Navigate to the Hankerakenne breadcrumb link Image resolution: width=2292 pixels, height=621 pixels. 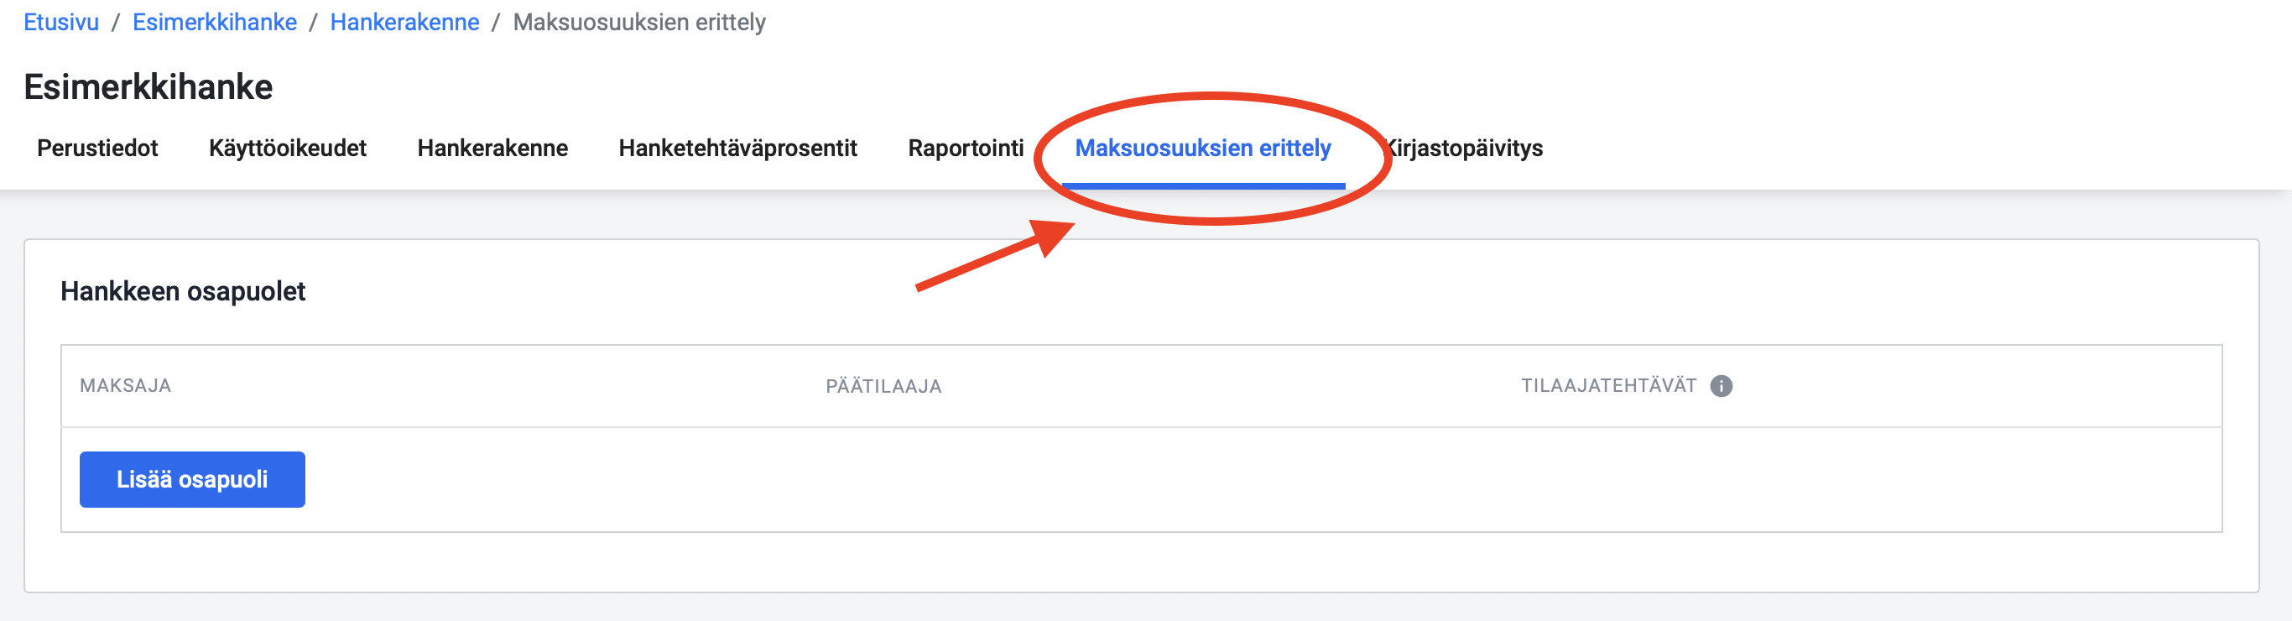[x=405, y=21]
